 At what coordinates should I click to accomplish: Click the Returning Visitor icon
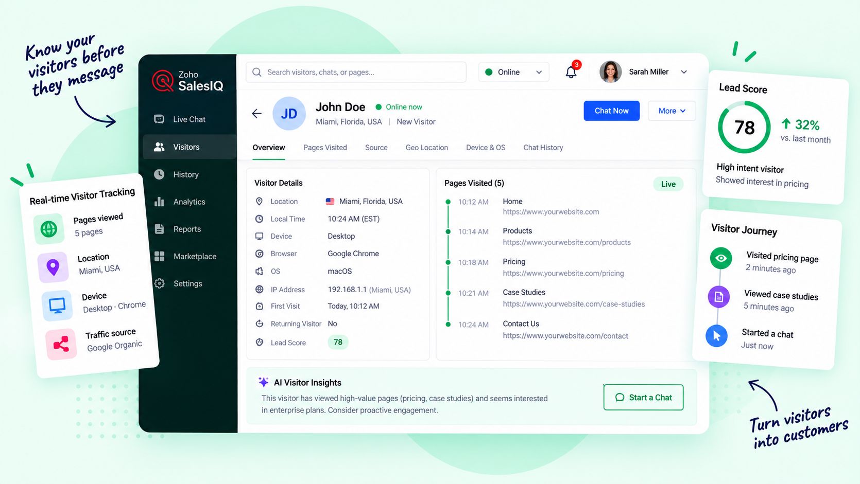260,324
